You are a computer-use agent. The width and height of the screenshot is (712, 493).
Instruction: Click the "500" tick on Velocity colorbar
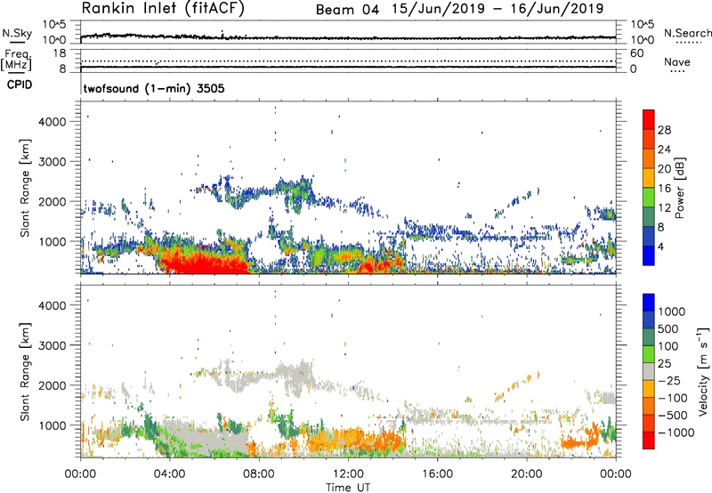pos(668,328)
